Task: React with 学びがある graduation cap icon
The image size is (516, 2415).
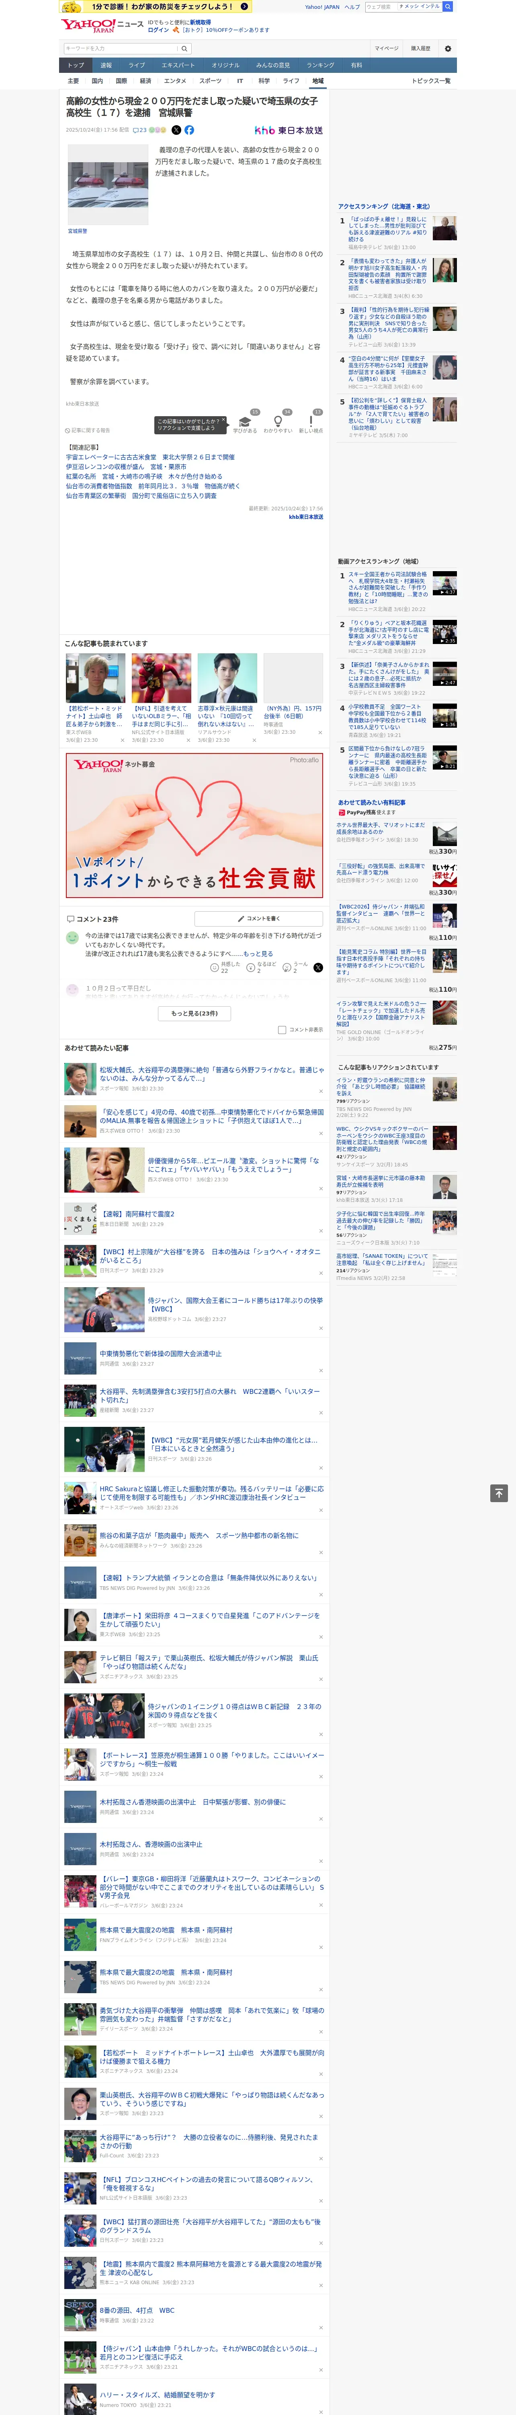Action: [x=246, y=422]
